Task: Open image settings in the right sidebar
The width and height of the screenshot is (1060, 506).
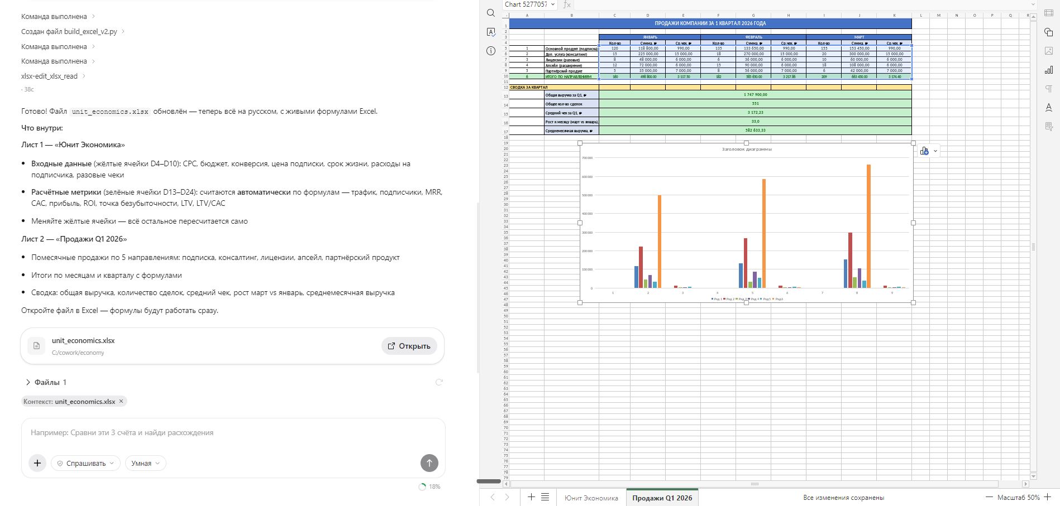Action: point(1048,51)
